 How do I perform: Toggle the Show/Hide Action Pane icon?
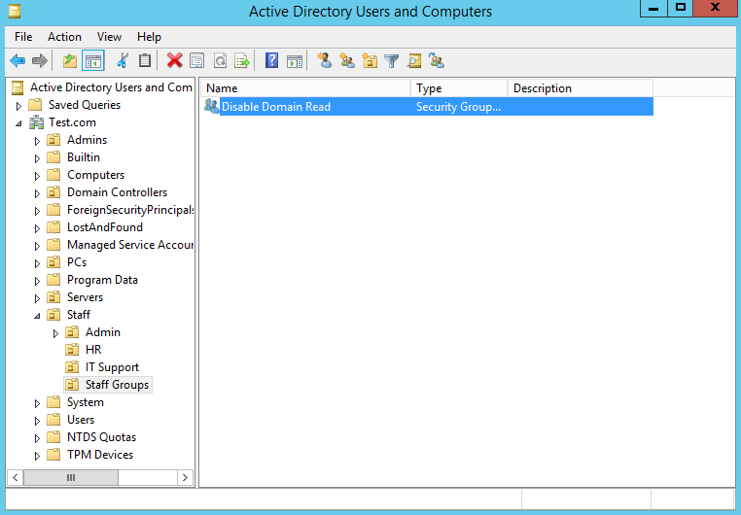pyautogui.click(x=295, y=60)
